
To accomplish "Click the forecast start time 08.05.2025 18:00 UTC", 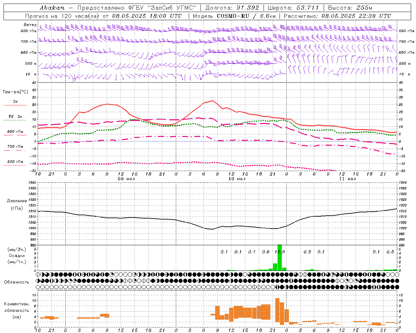I will (147, 16).
